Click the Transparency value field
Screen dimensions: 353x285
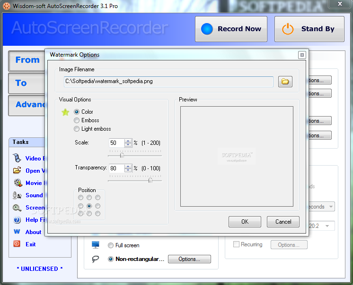(116, 168)
